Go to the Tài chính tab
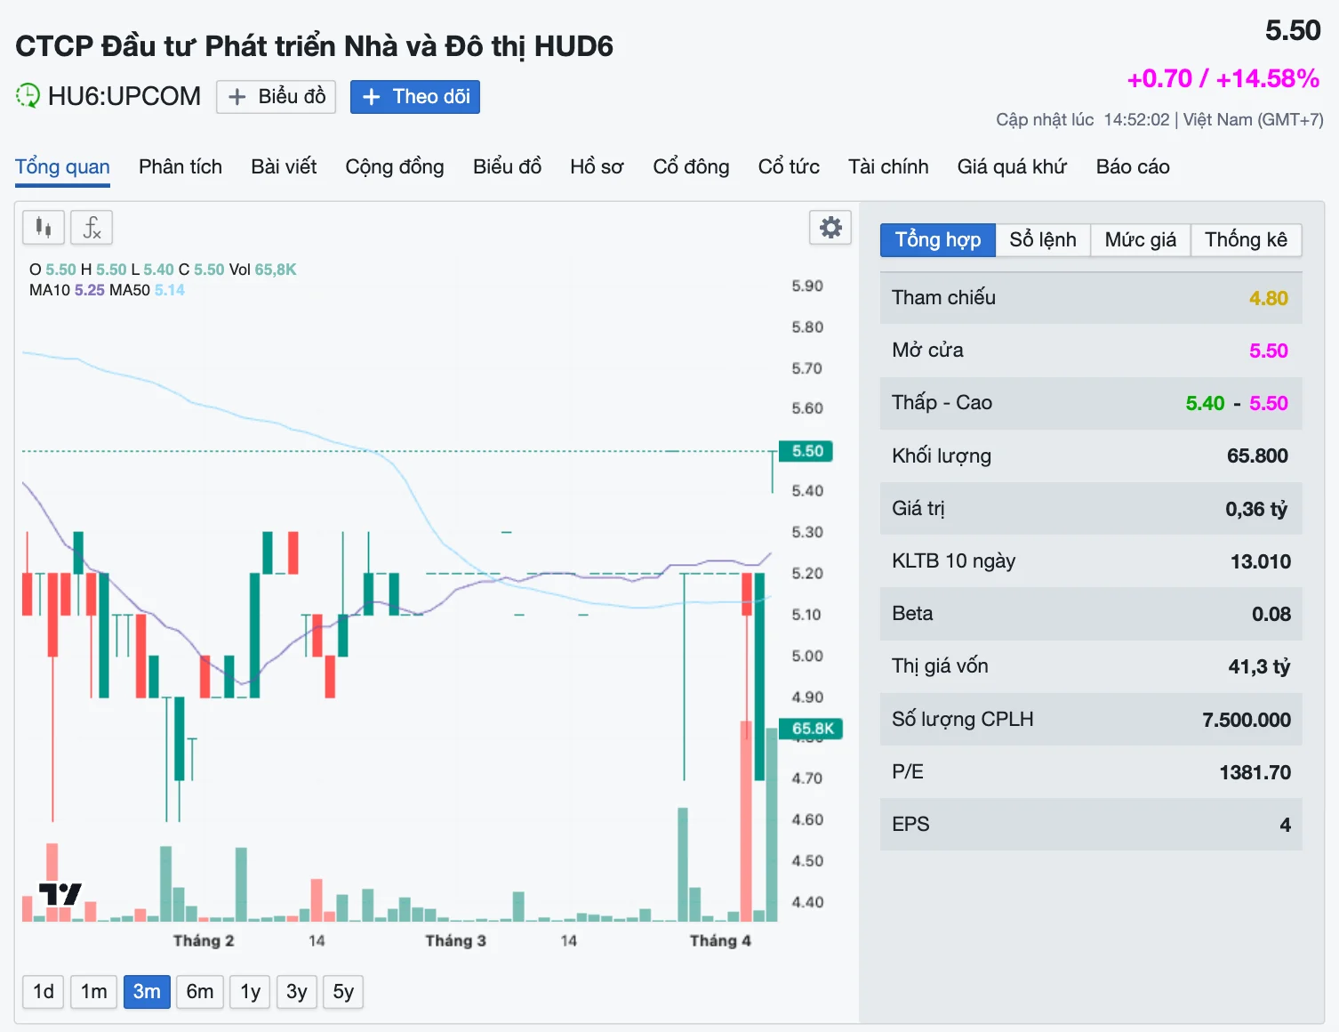1339x1032 pixels. point(887,167)
